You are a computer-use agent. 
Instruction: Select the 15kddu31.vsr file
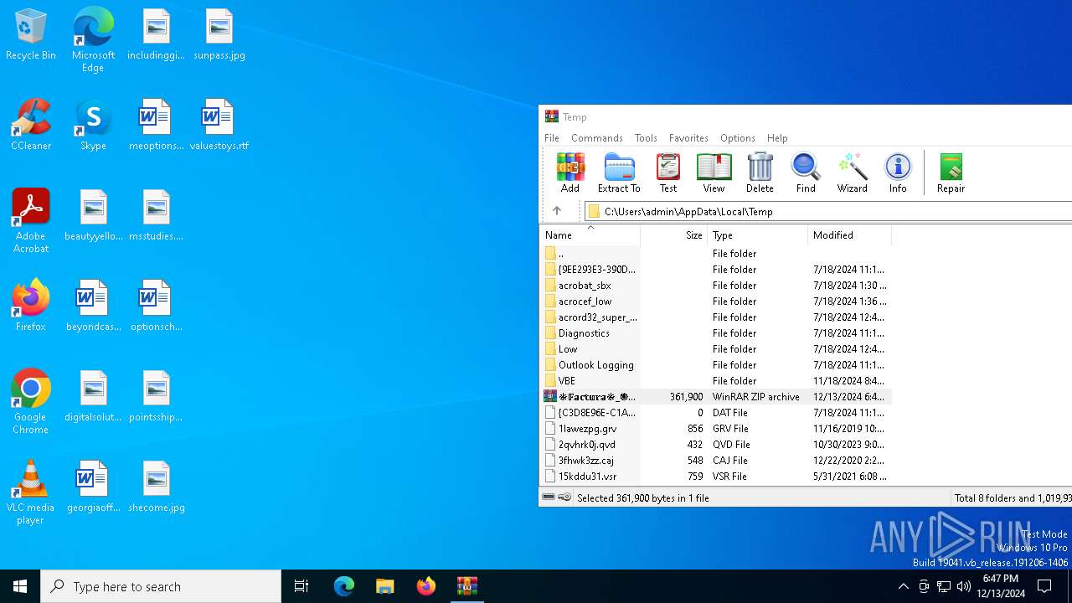tap(716, 476)
